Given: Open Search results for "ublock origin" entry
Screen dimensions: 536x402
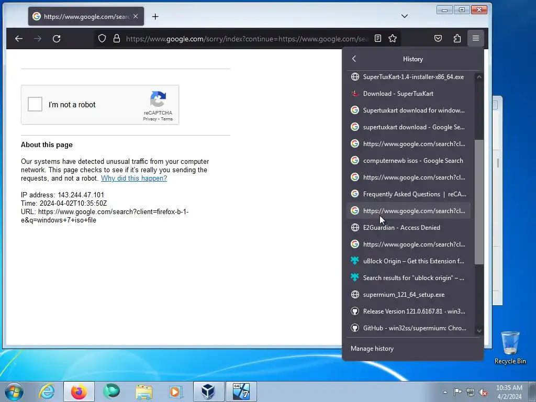Looking at the screenshot, I should 408,278.
